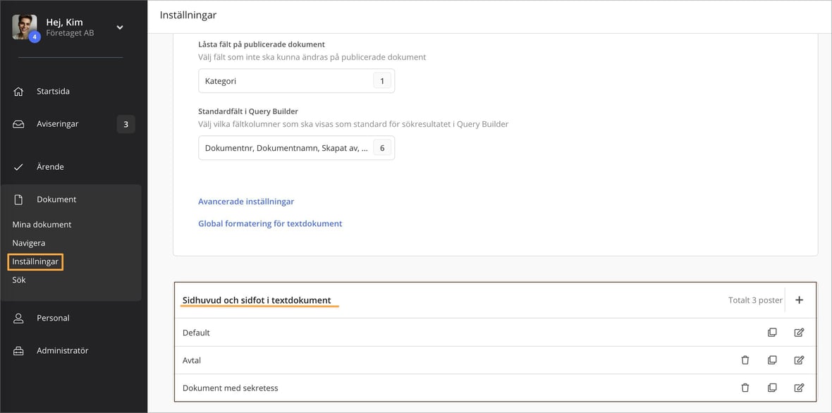Duplicate the Default template with copy icon
Image resolution: width=832 pixels, height=413 pixels.
[x=772, y=332]
